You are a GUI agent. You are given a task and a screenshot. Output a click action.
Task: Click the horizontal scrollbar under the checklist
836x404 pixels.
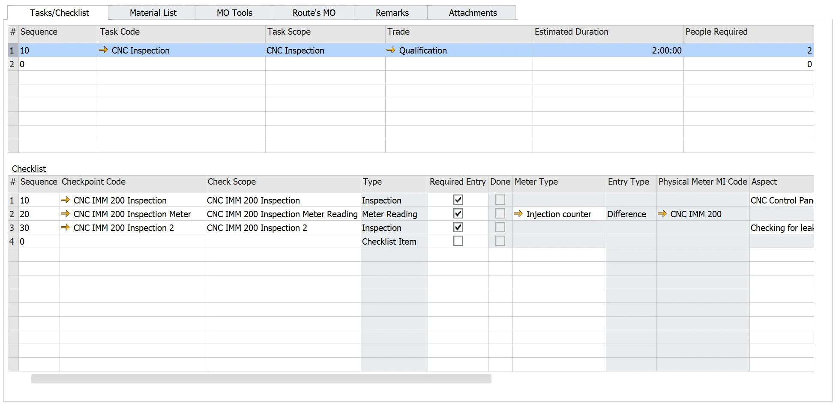click(261, 379)
